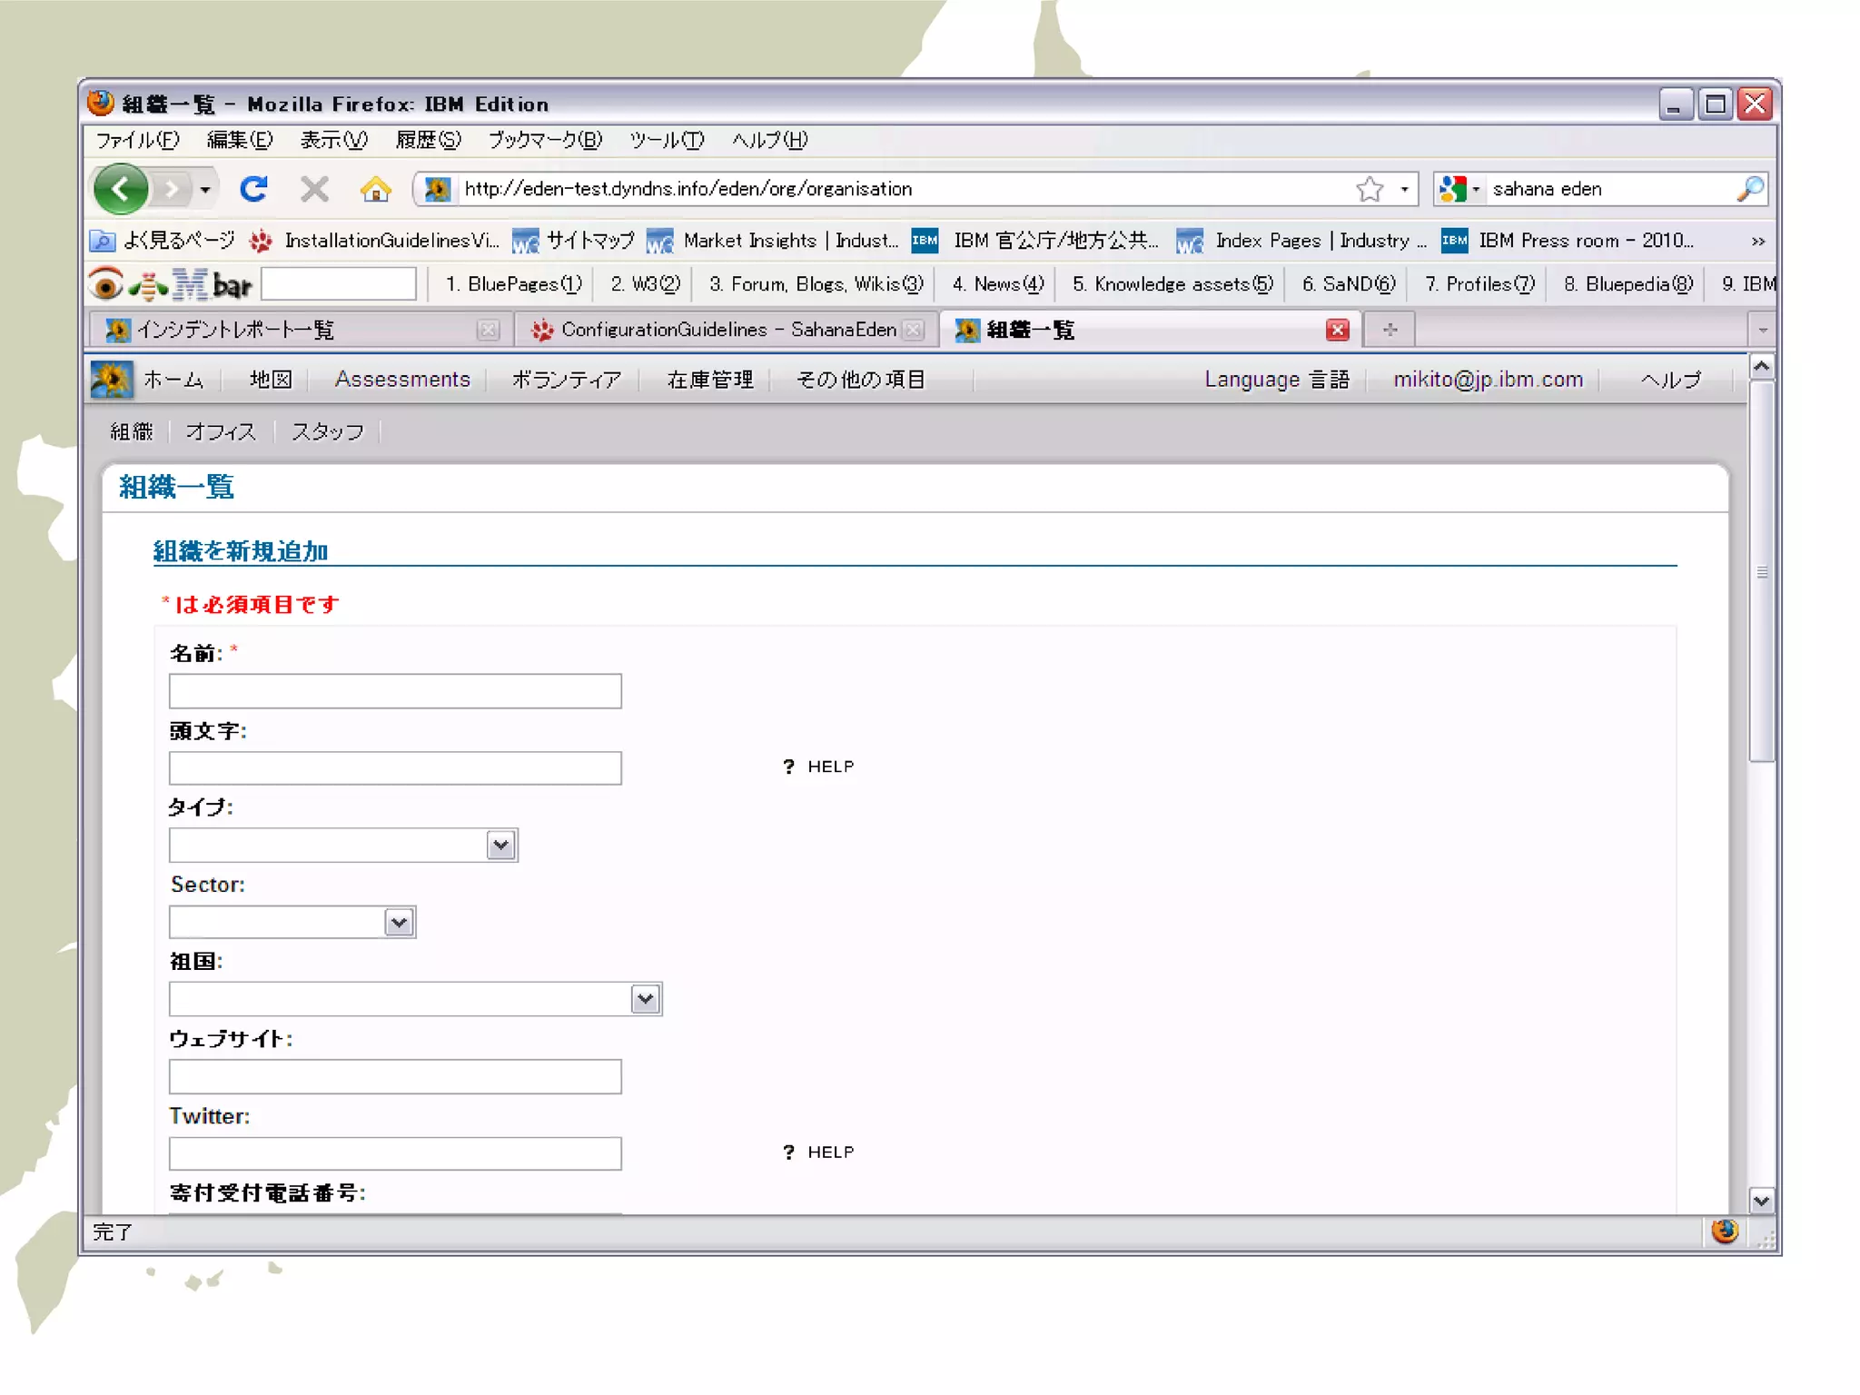The image size is (1860, 1395).
Task: Close the 組織一覧 tab
Action: [1337, 330]
